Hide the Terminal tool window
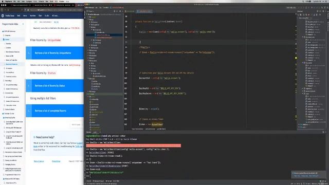 [x=325, y=133]
